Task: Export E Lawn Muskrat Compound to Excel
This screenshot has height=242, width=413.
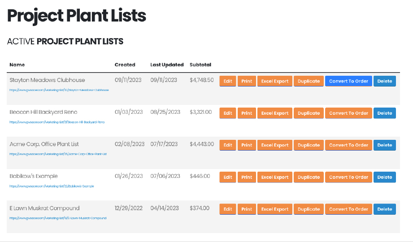Action: pyautogui.click(x=275, y=209)
